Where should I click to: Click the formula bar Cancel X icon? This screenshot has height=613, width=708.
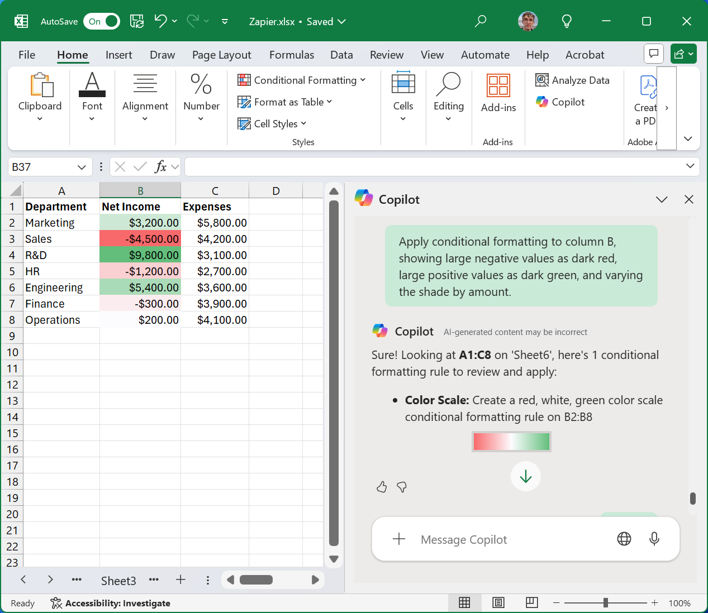click(x=120, y=166)
